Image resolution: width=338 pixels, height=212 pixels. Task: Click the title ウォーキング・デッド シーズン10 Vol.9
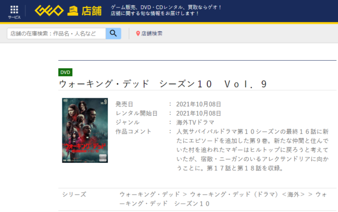coord(163,84)
